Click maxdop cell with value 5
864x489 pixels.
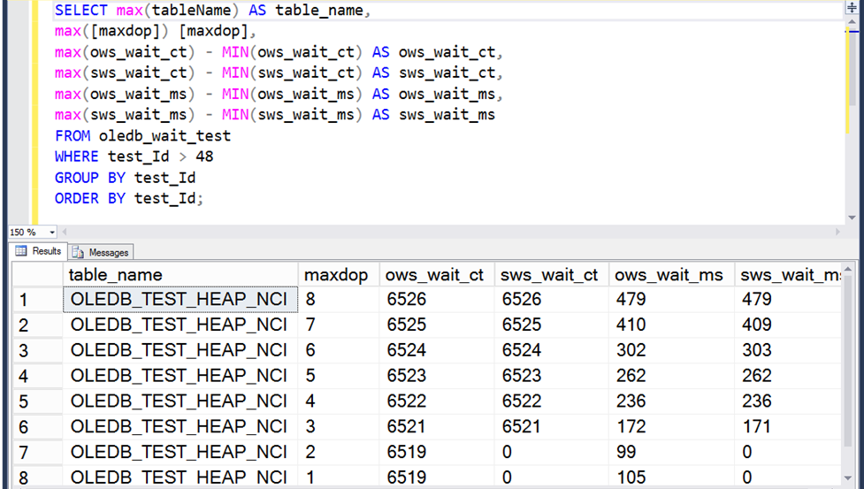click(x=339, y=376)
